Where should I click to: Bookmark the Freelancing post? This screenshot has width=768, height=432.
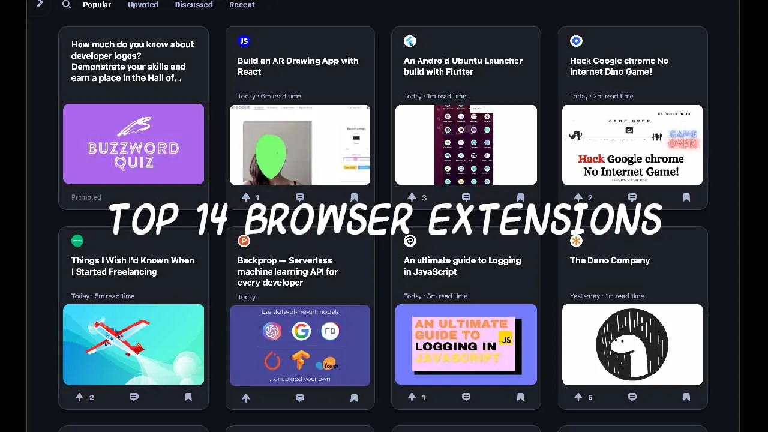(188, 397)
